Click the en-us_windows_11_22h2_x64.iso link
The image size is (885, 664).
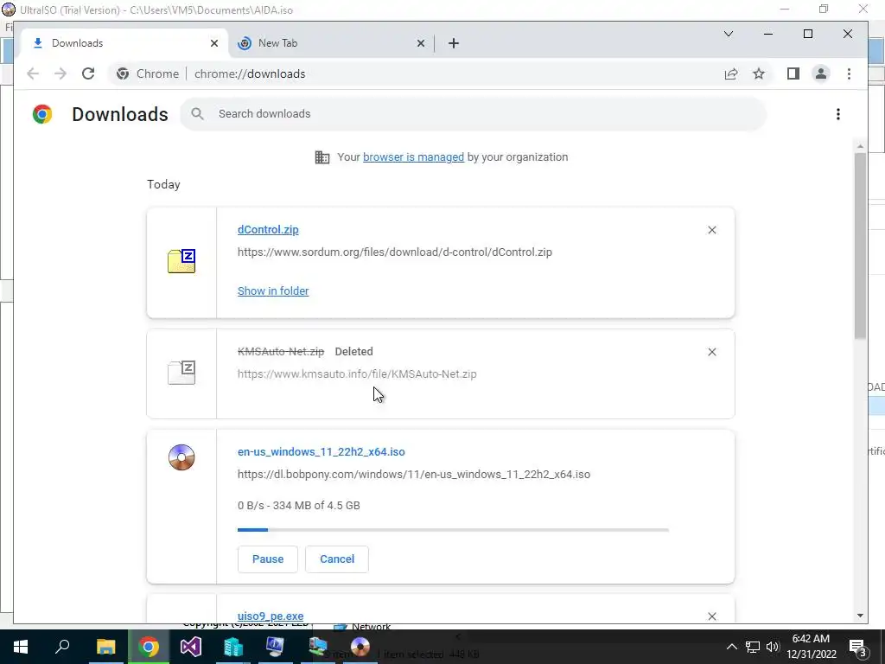point(322,451)
